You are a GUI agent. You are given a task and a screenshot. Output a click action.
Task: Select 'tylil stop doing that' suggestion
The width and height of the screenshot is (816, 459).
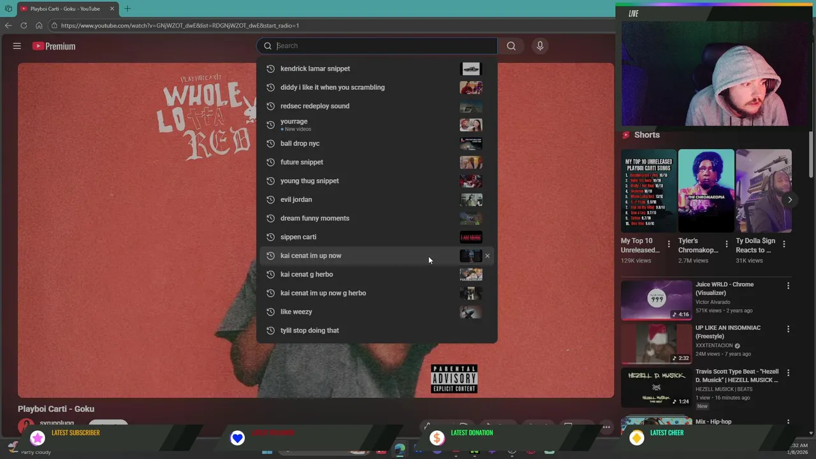click(x=377, y=330)
